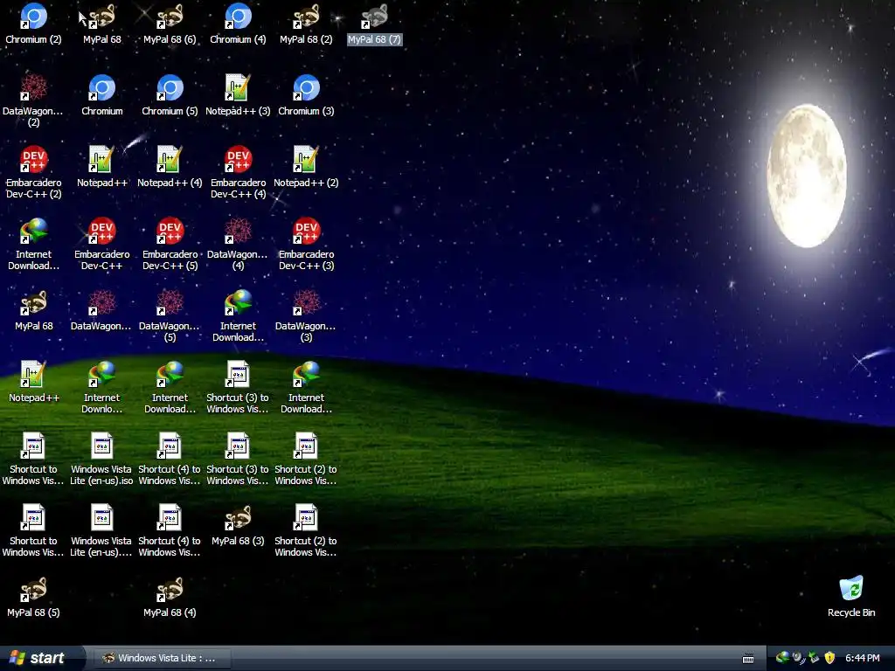Open the yellow Security Center shield alert

(829, 658)
